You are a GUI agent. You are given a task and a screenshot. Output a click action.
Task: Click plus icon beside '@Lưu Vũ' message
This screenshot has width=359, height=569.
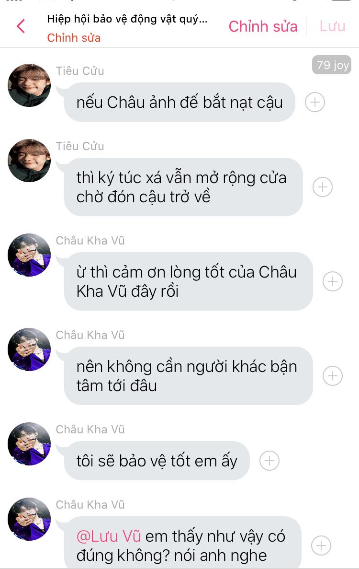[x=321, y=546]
